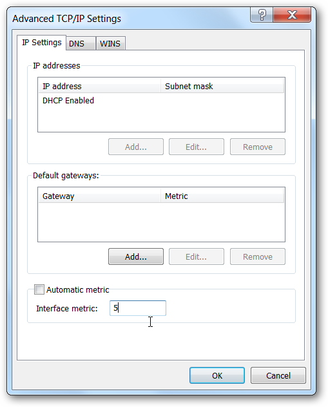Select the DHCP Enabled row
328x407 pixels.
coord(161,100)
